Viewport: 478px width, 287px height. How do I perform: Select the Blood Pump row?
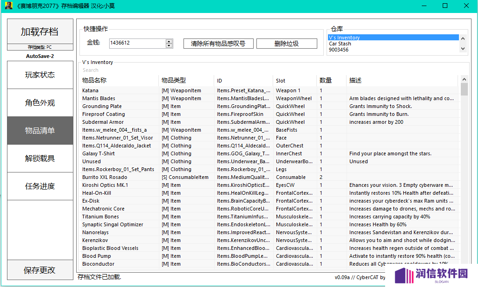[x=269, y=256]
